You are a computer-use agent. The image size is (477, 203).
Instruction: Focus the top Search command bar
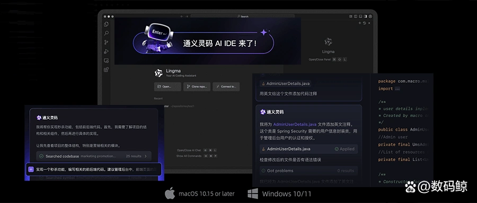pyautogui.click(x=242, y=16)
